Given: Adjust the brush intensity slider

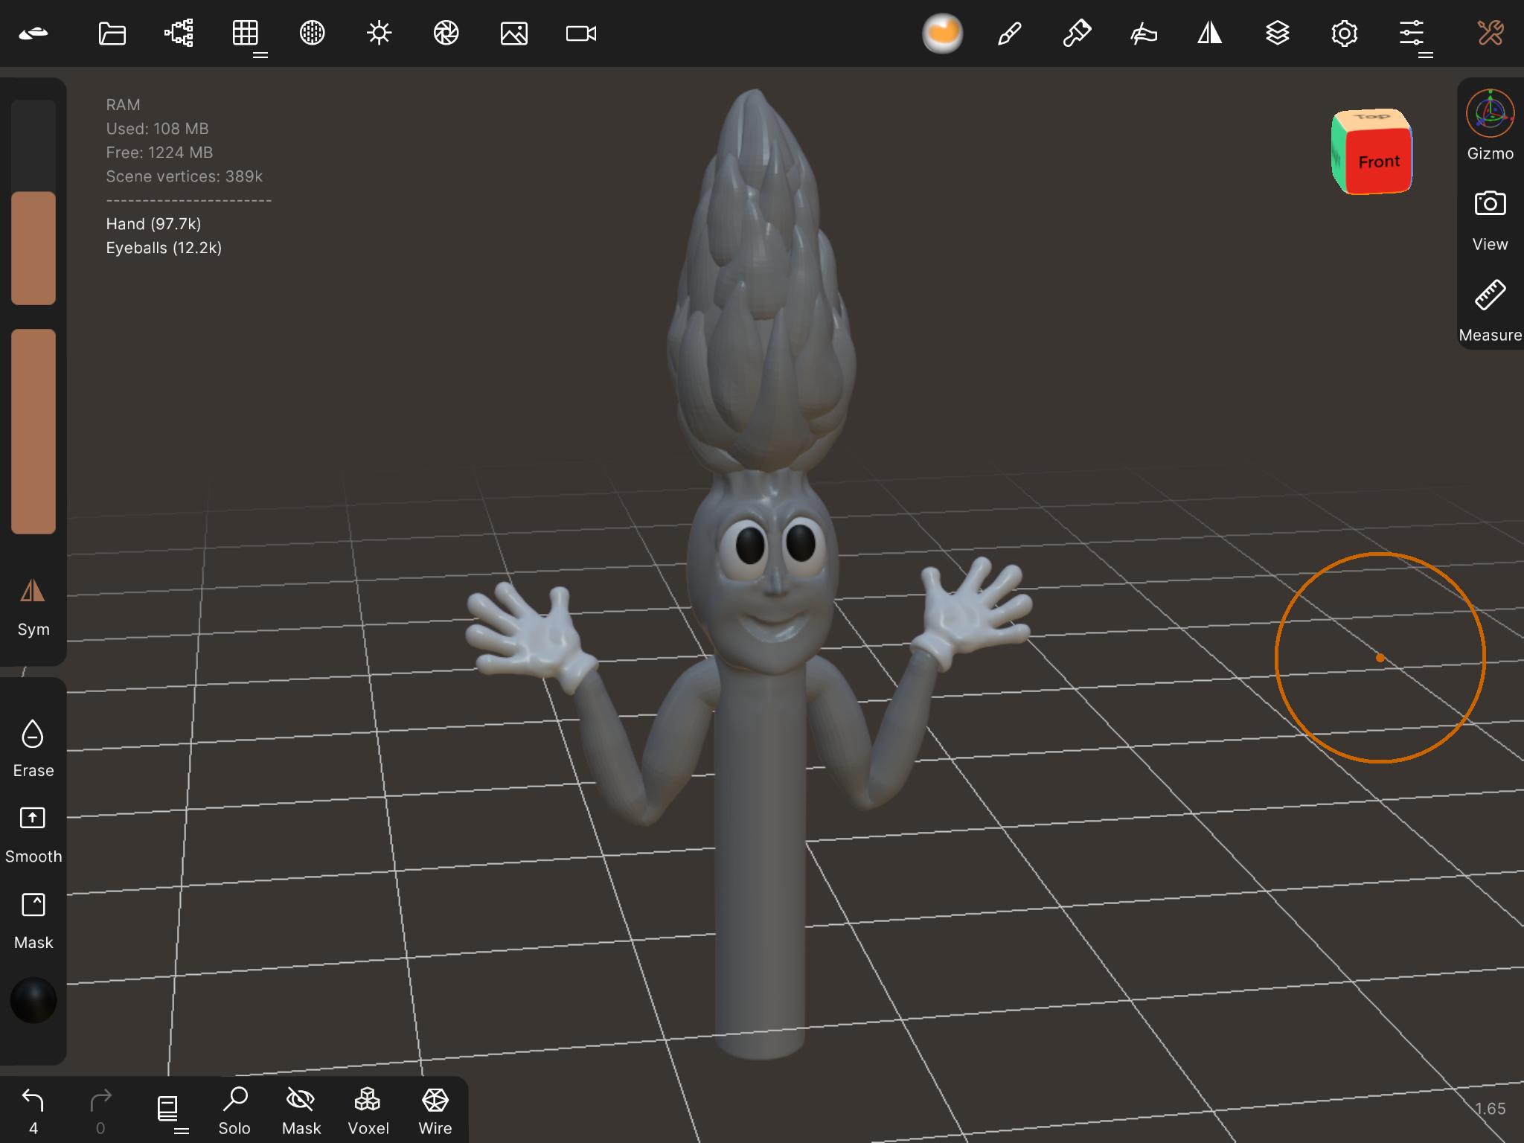Looking at the screenshot, I should 33,432.
